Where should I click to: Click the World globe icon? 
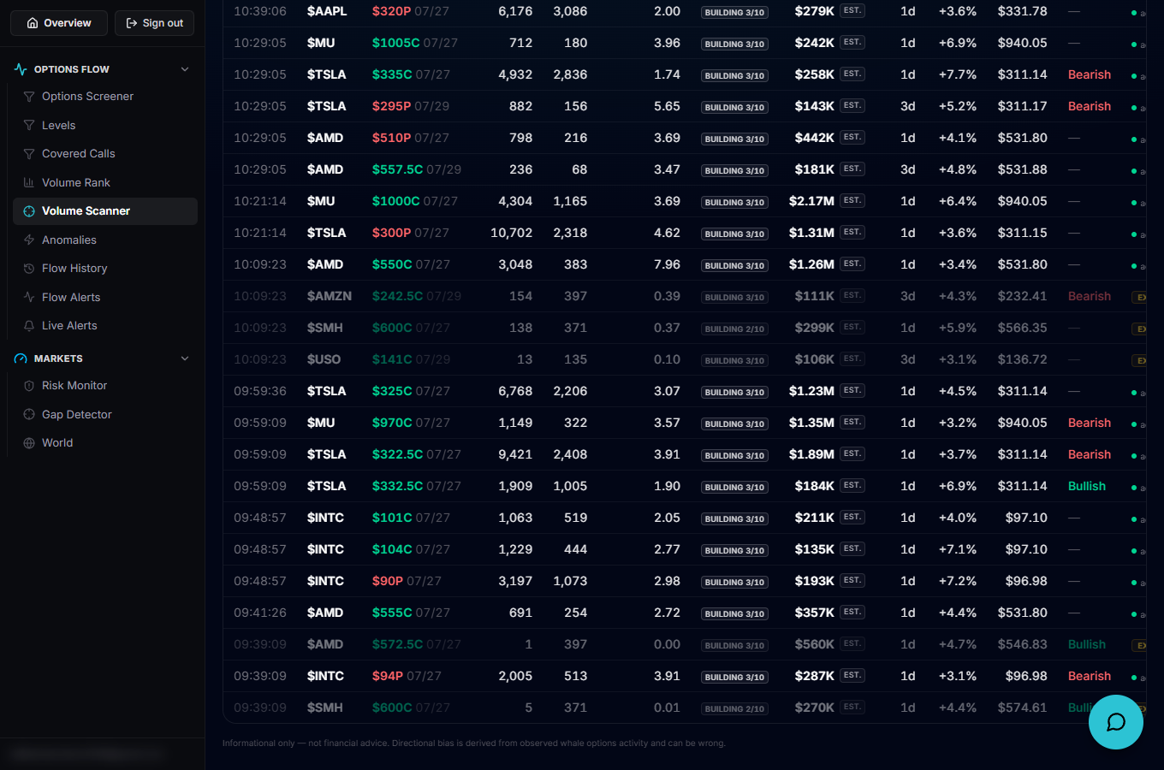(29, 443)
